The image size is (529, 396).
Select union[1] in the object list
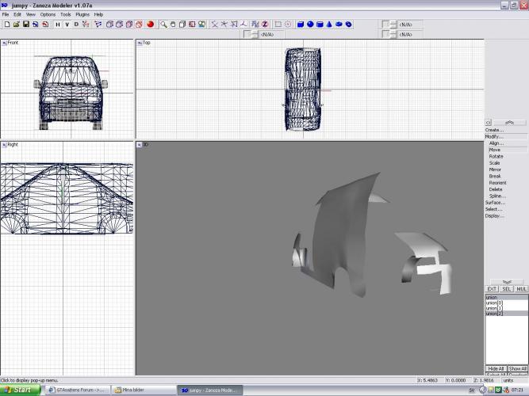coord(495,308)
